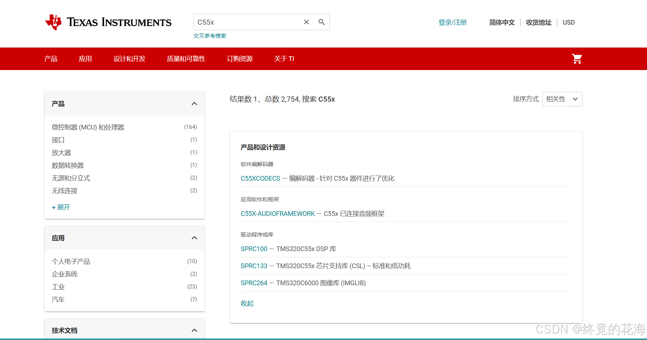The image size is (647, 340).
Task: Open 应用 navigation menu
Action: coord(85,59)
